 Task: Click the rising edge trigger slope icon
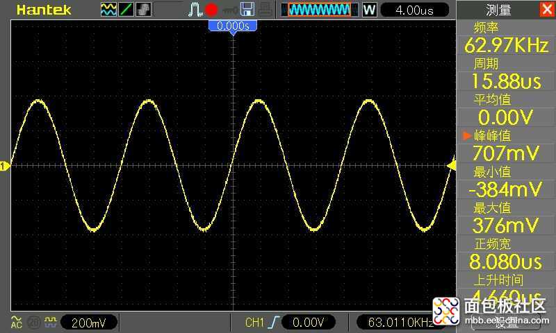[x=274, y=323]
